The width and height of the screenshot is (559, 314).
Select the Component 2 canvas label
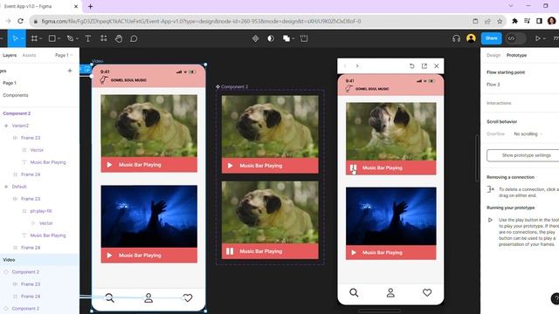232,86
